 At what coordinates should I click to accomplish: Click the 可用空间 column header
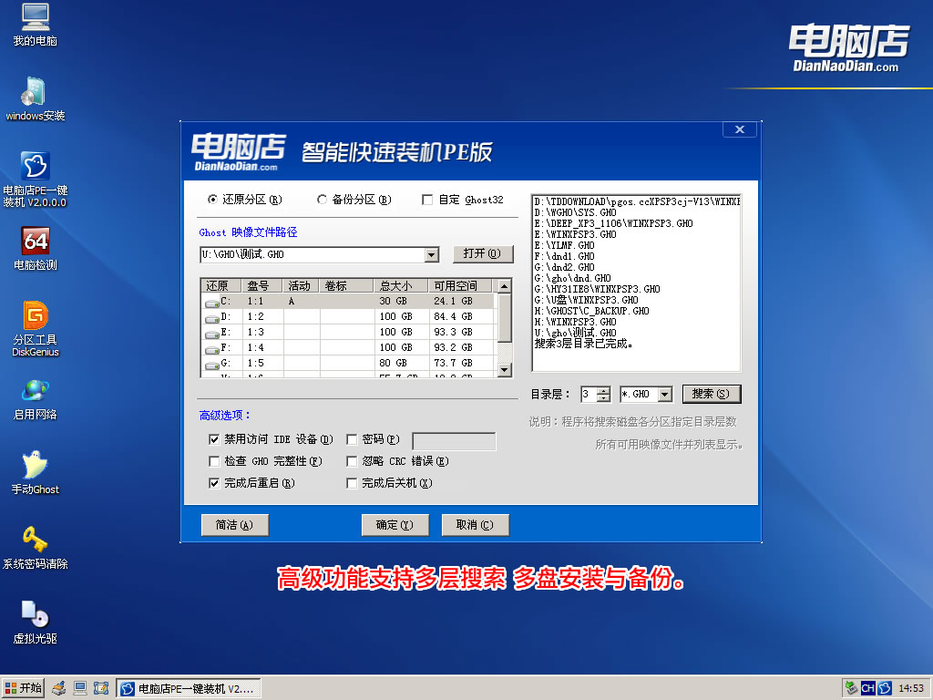[x=461, y=285]
